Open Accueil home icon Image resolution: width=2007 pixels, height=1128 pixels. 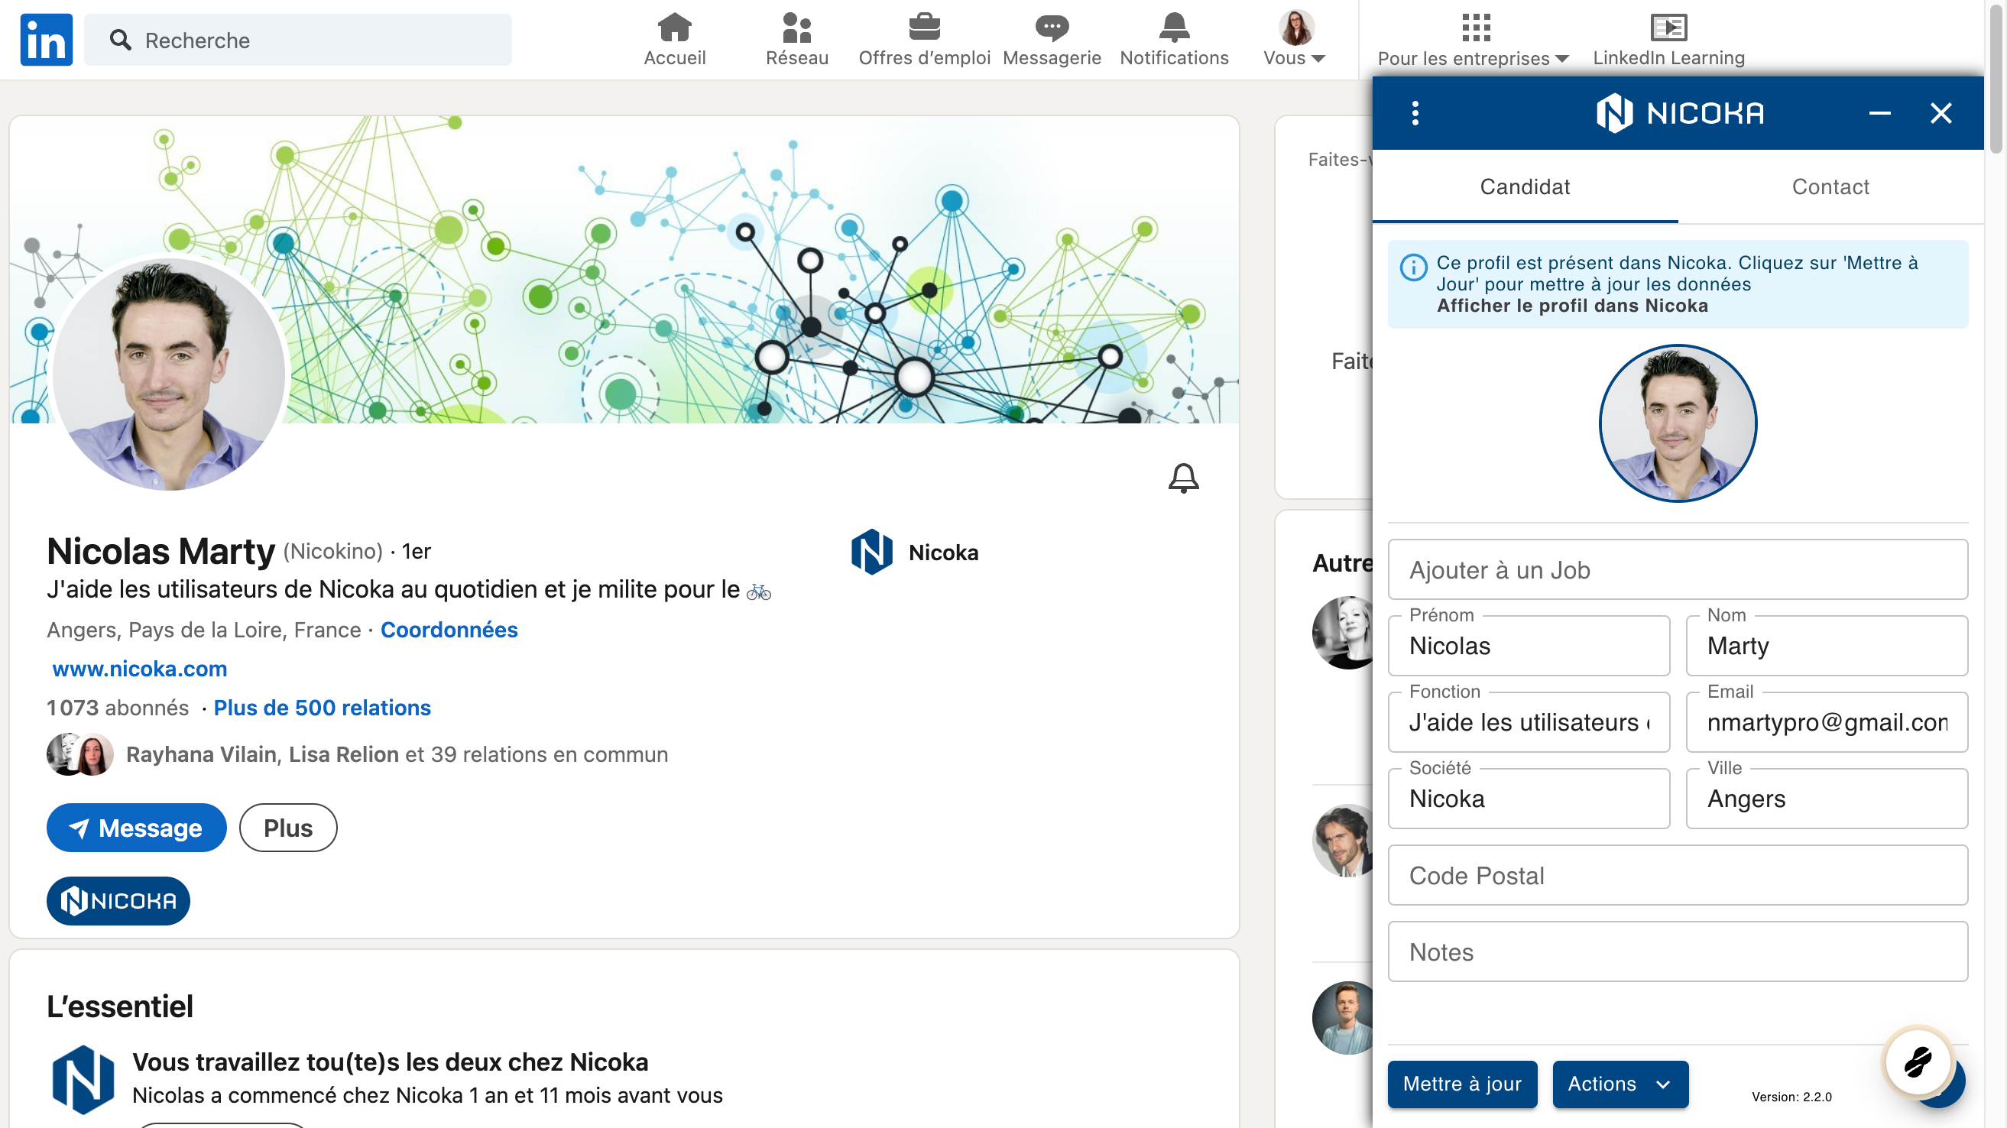point(674,28)
